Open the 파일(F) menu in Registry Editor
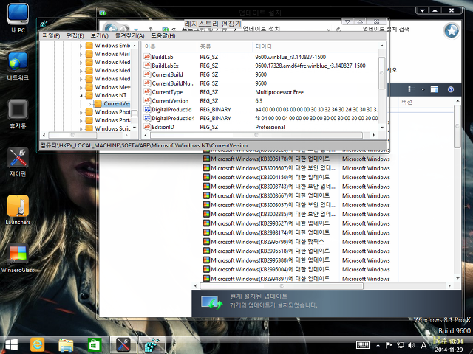Image resolution: width=473 pixels, height=354 pixels. tap(51, 36)
